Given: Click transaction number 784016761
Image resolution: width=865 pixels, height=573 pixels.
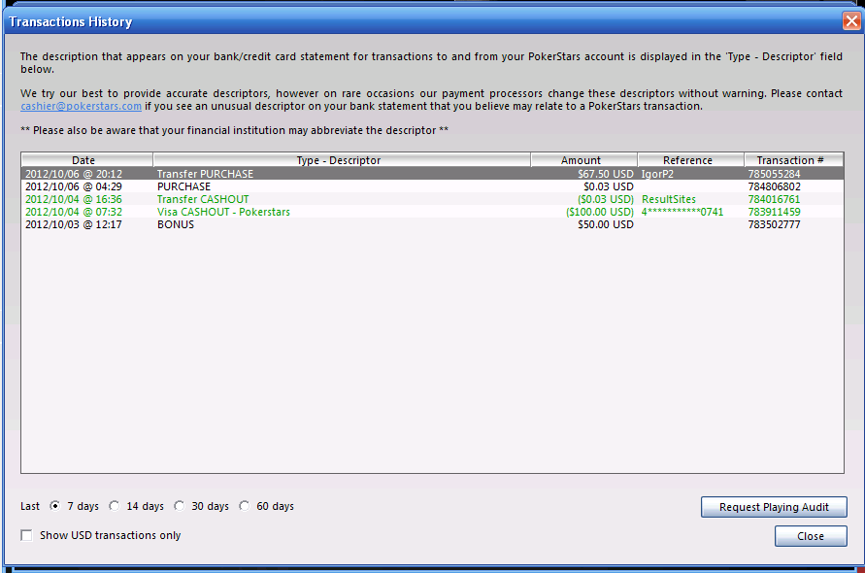Looking at the screenshot, I should coord(774,199).
